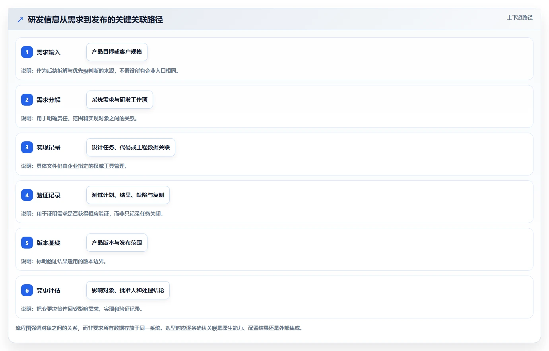Click the 变更评估 step title

pyautogui.click(x=48, y=290)
